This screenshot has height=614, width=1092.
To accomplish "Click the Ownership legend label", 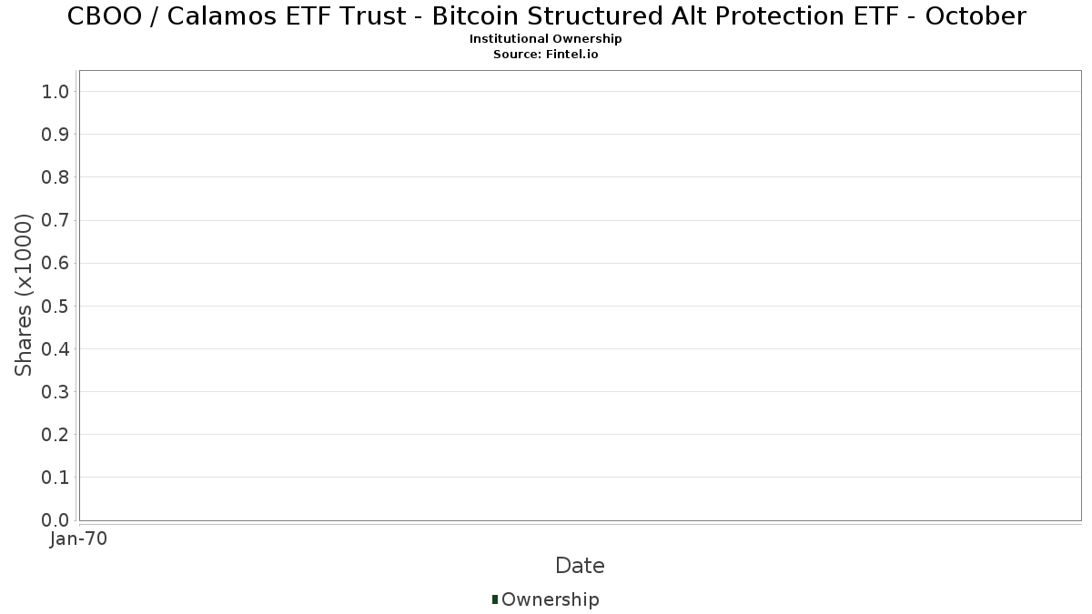I will [550, 599].
